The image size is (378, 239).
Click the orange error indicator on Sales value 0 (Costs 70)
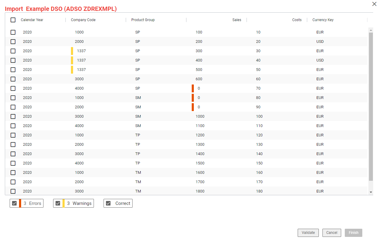tap(193, 88)
